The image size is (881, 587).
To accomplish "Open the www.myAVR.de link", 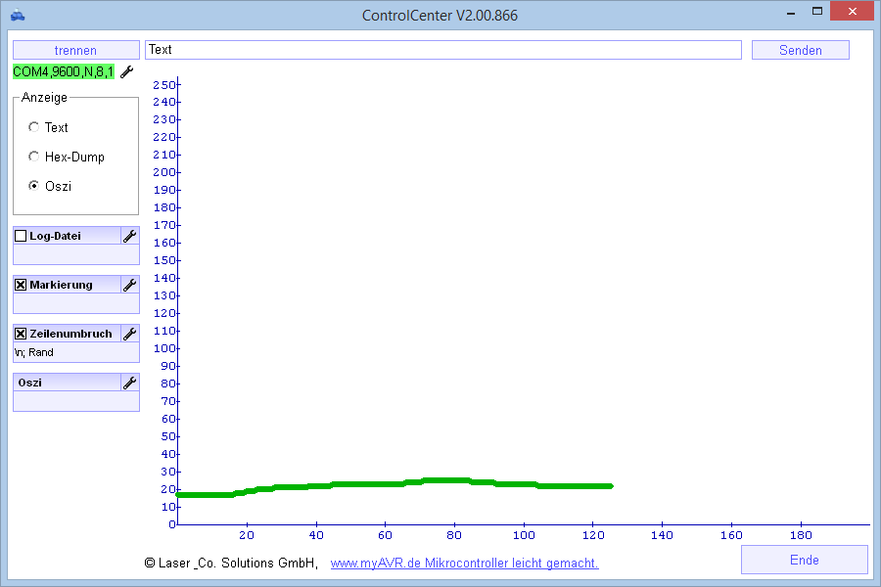I will 464,564.
